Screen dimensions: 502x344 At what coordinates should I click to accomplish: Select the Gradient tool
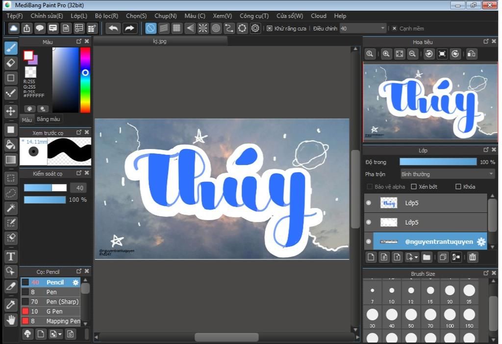point(11,160)
